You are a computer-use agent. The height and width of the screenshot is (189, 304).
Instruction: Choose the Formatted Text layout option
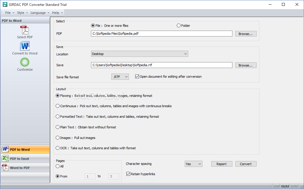57,117
